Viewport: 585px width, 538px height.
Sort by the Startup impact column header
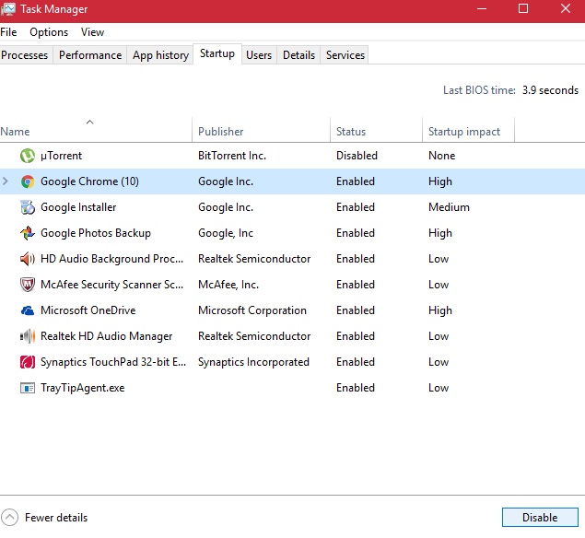[x=468, y=132]
